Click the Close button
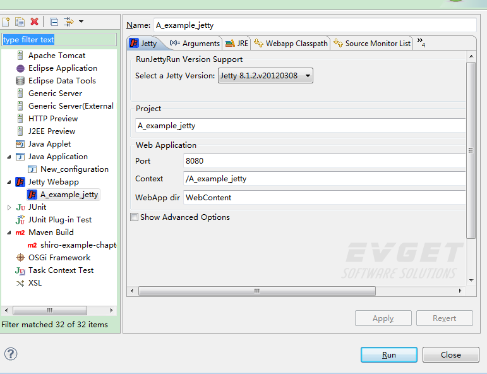This screenshot has width=487, height=374. click(450, 355)
